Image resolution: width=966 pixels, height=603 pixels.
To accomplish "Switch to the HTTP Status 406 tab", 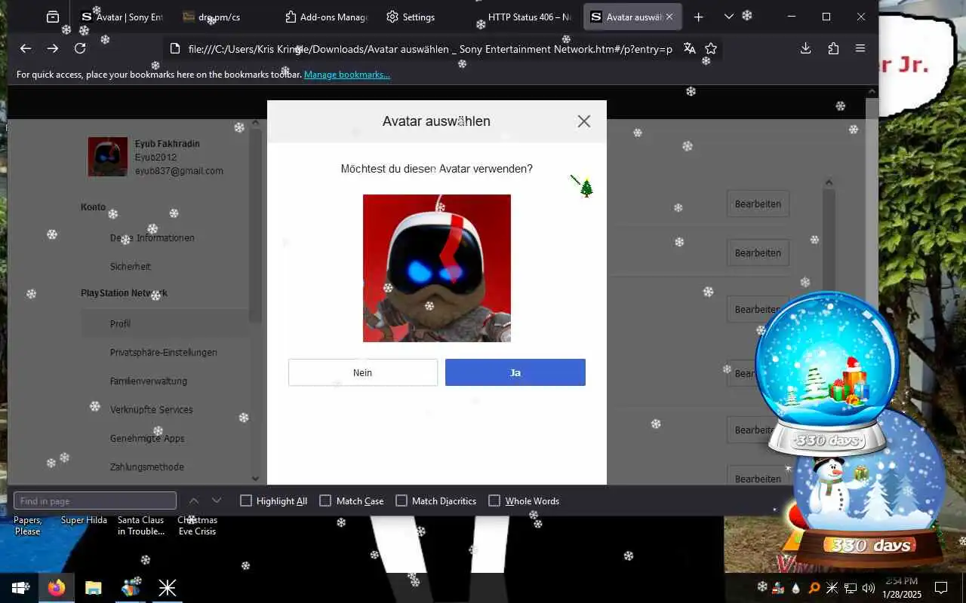I will pyautogui.click(x=529, y=17).
